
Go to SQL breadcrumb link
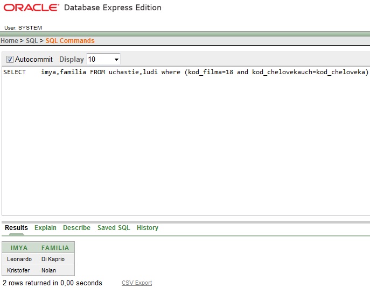coord(32,41)
